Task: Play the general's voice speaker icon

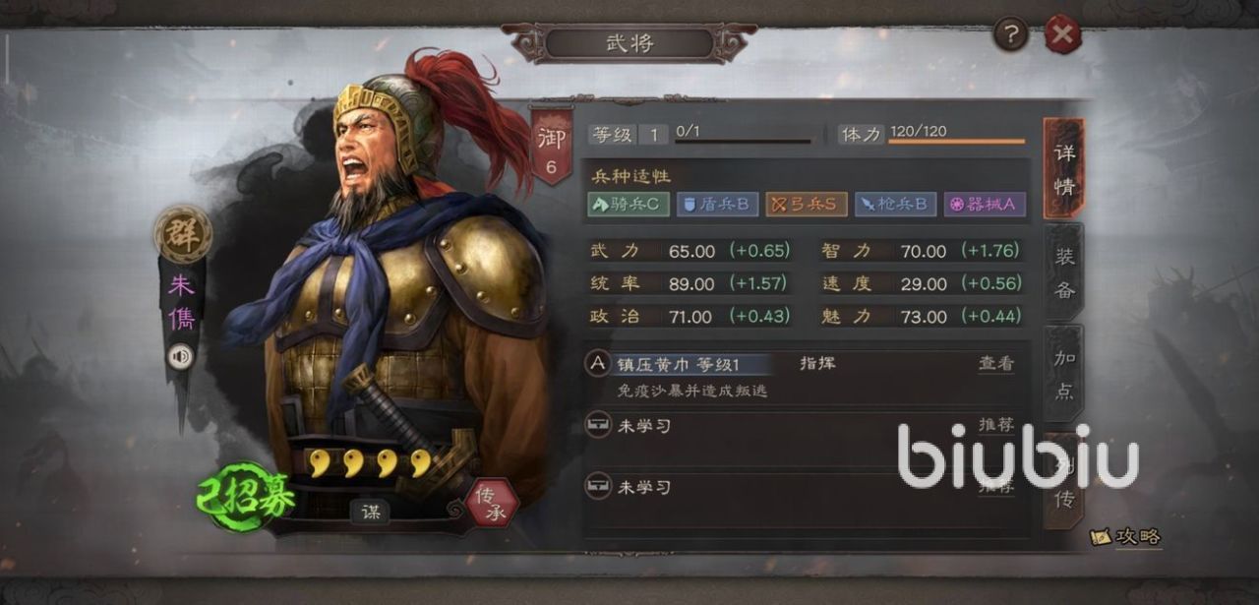Action: pyautogui.click(x=180, y=356)
